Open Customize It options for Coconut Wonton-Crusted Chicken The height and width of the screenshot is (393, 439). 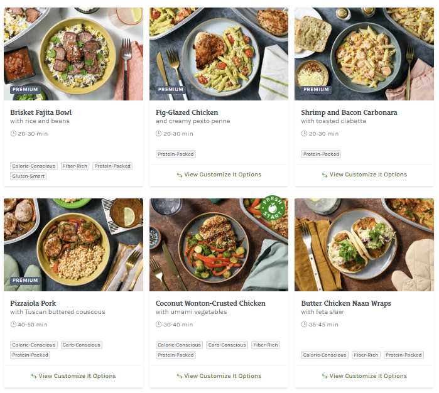click(x=219, y=376)
